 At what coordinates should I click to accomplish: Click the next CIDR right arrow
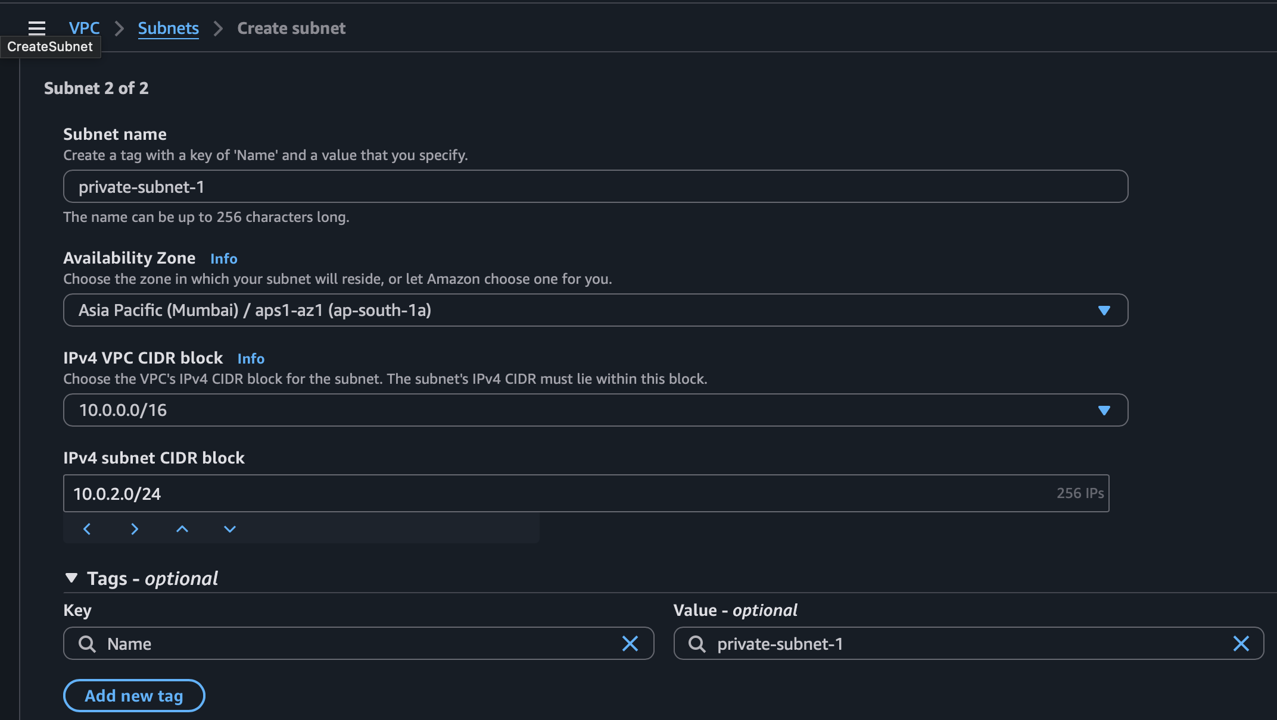[x=135, y=529]
